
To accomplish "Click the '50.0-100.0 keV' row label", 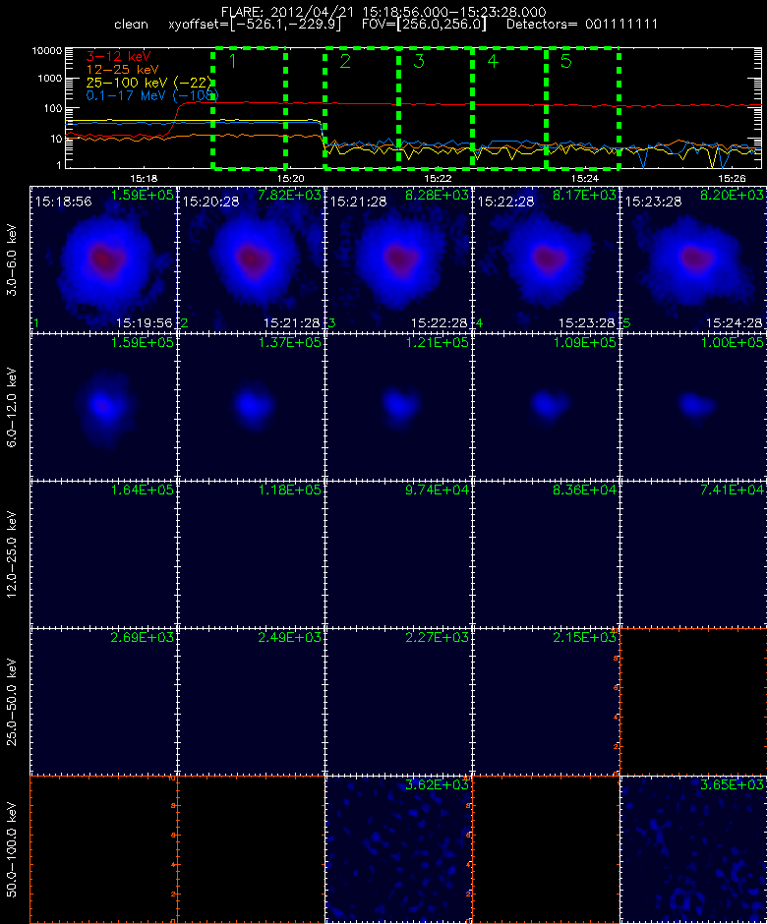I will pos(13,849).
